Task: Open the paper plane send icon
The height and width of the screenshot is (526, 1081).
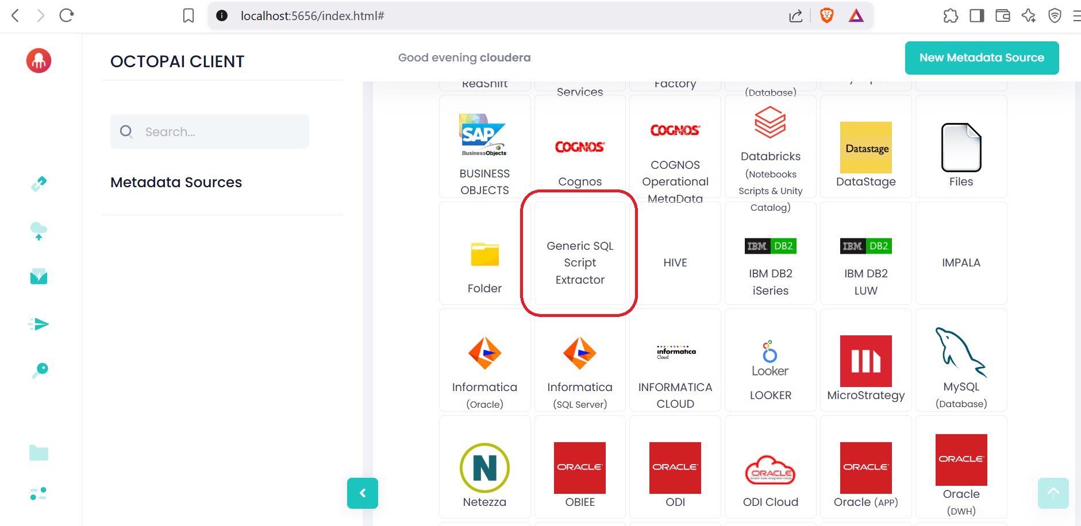Action: tap(39, 324)
